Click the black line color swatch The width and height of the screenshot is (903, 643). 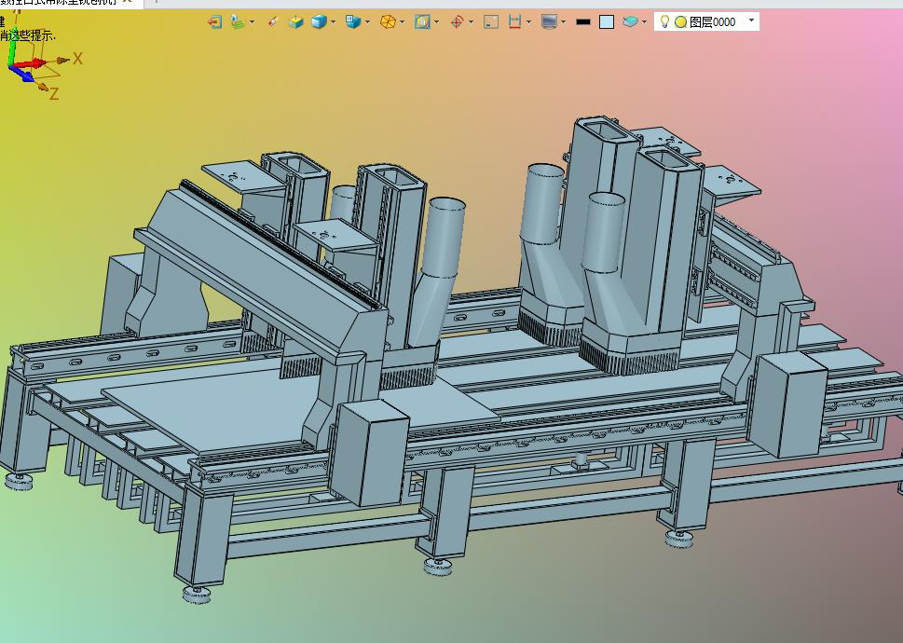582,21
